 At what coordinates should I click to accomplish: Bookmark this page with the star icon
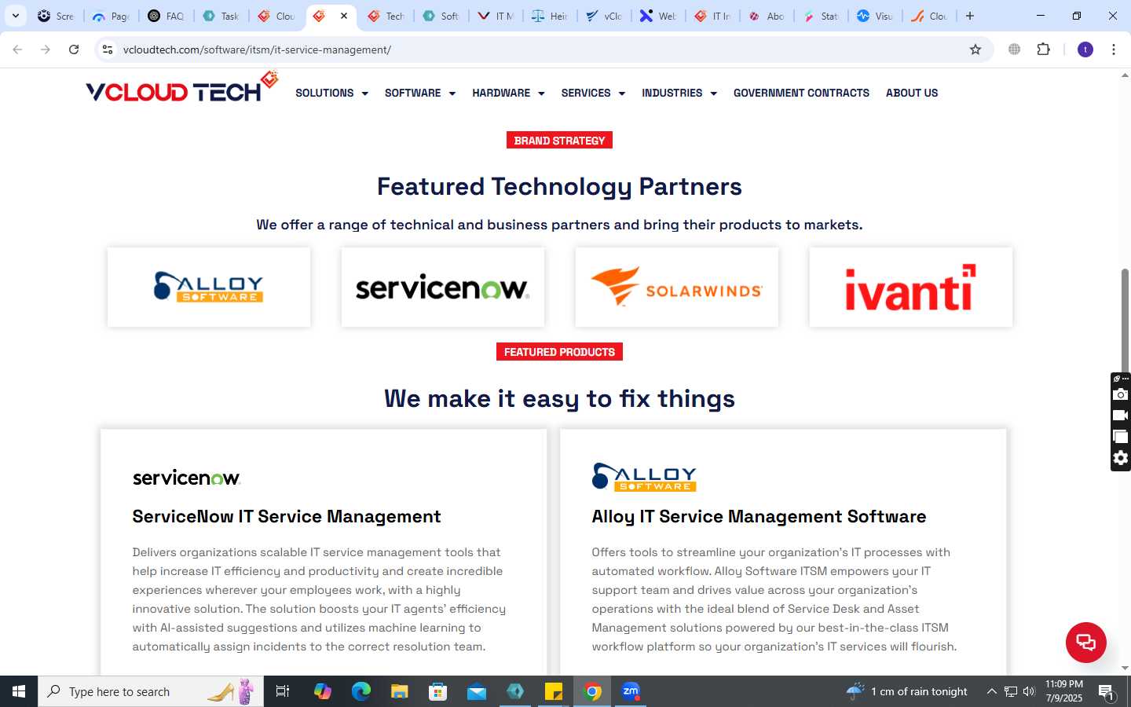pos(975,49)
